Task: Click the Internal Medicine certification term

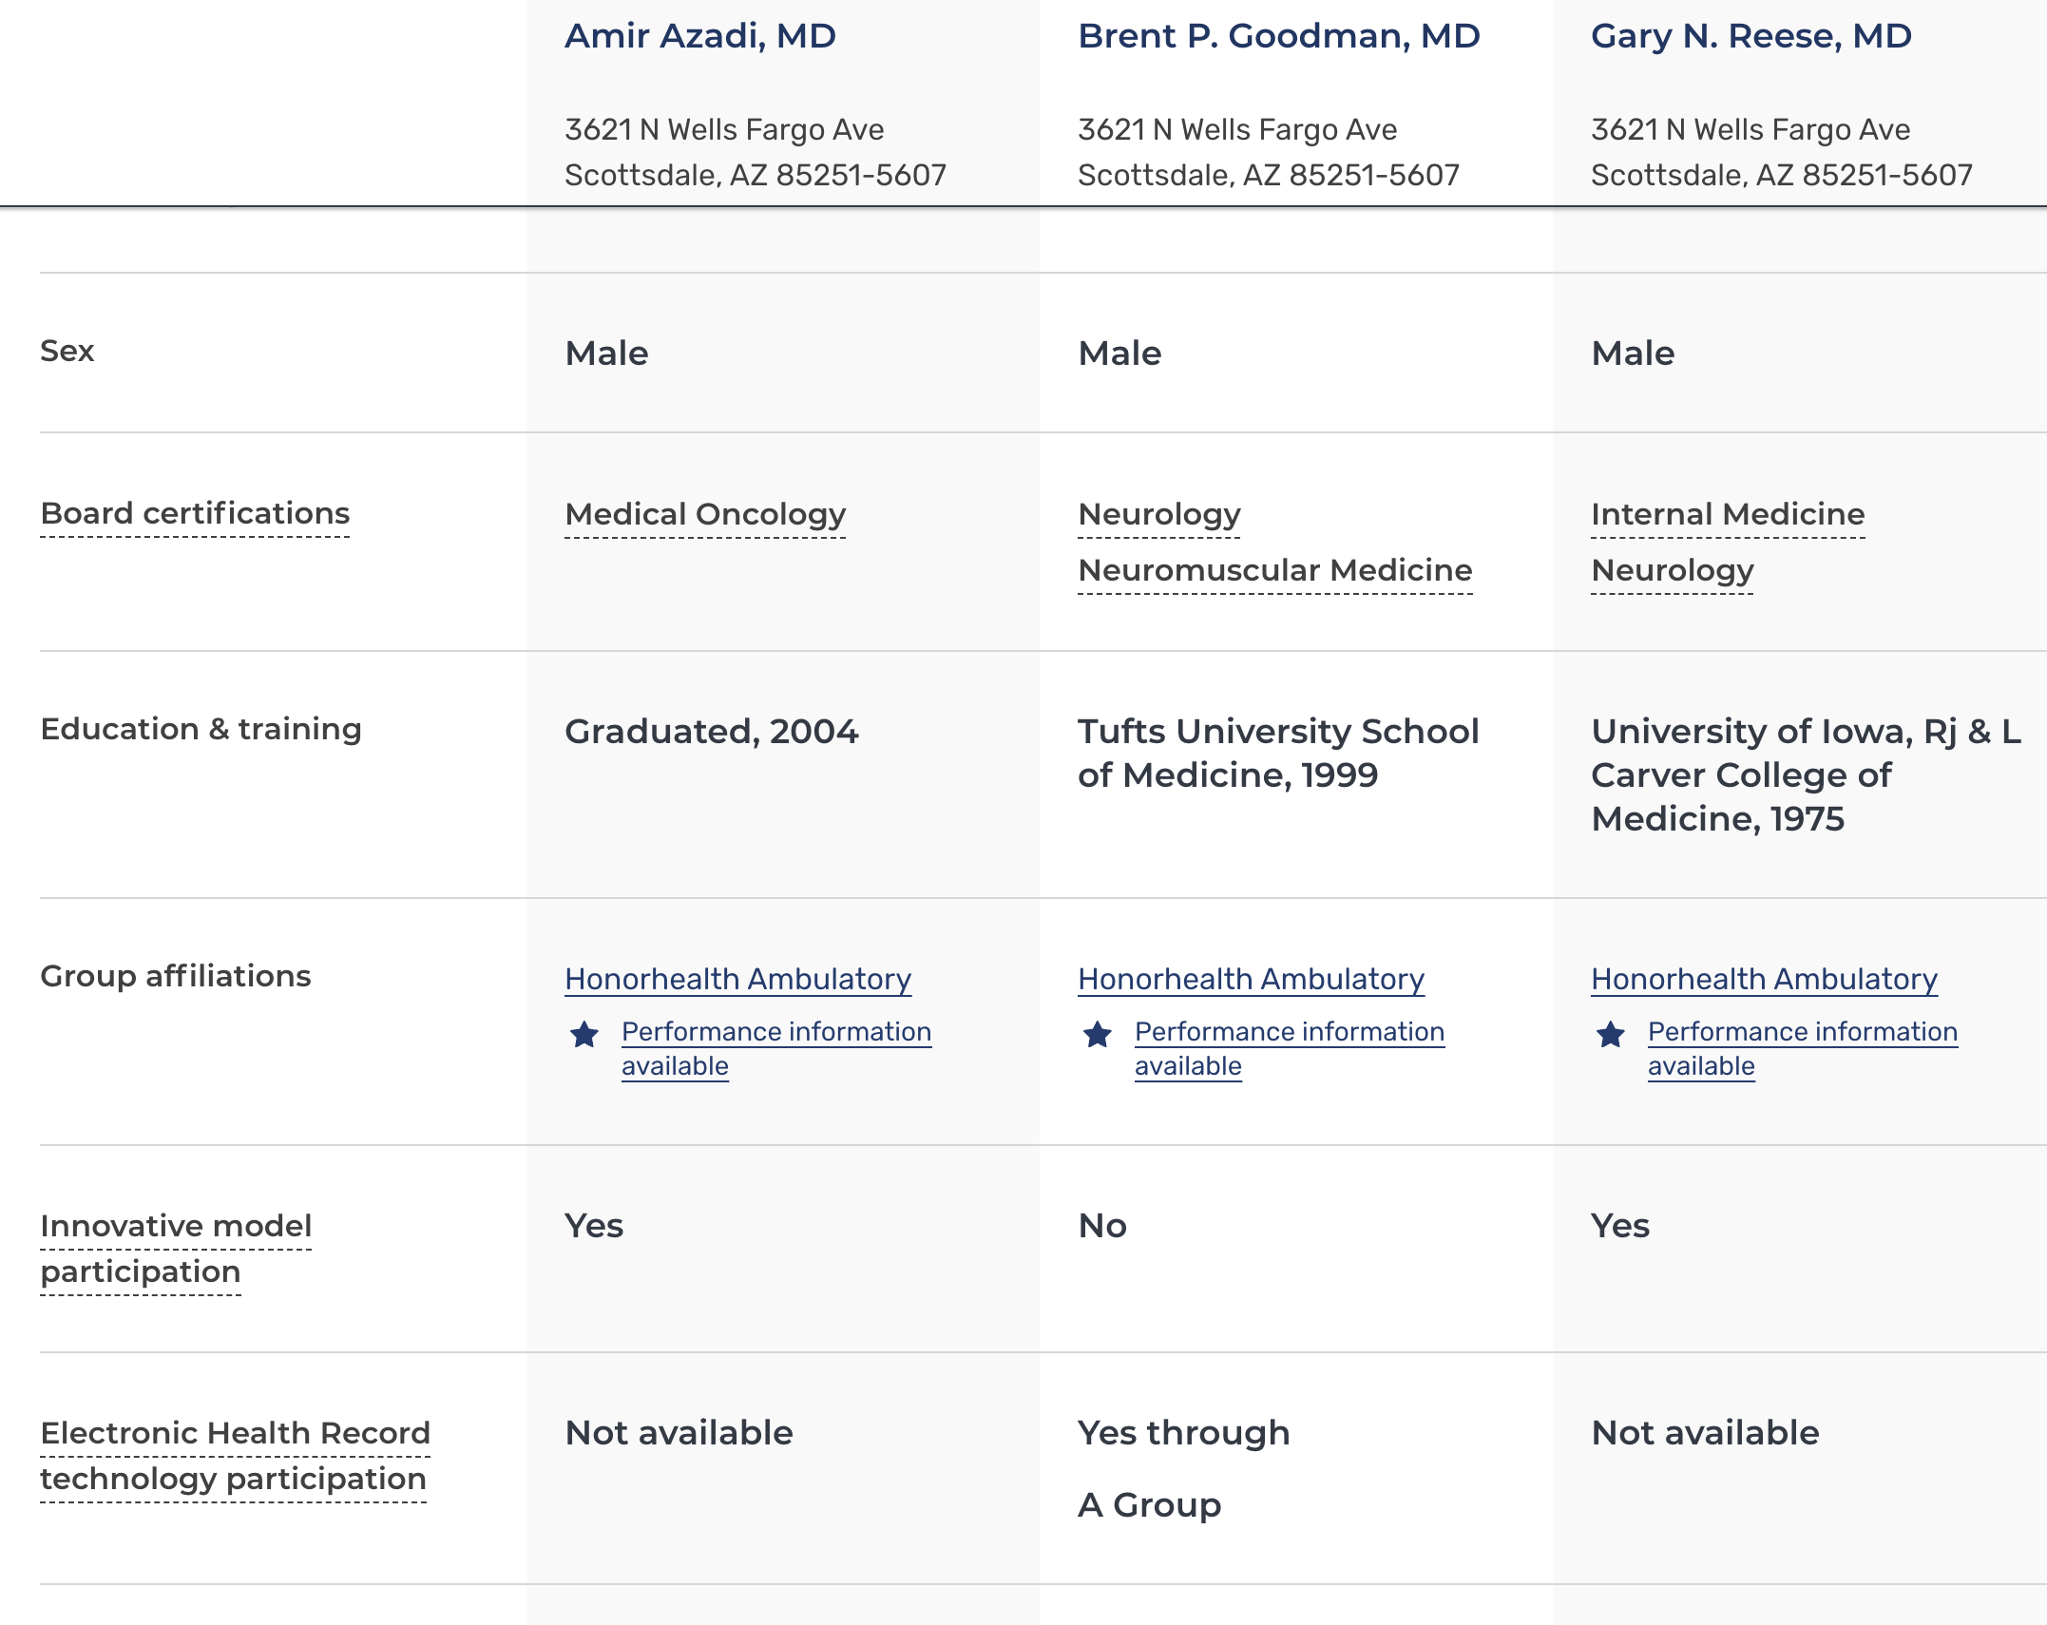Action: pos(1728,515)
